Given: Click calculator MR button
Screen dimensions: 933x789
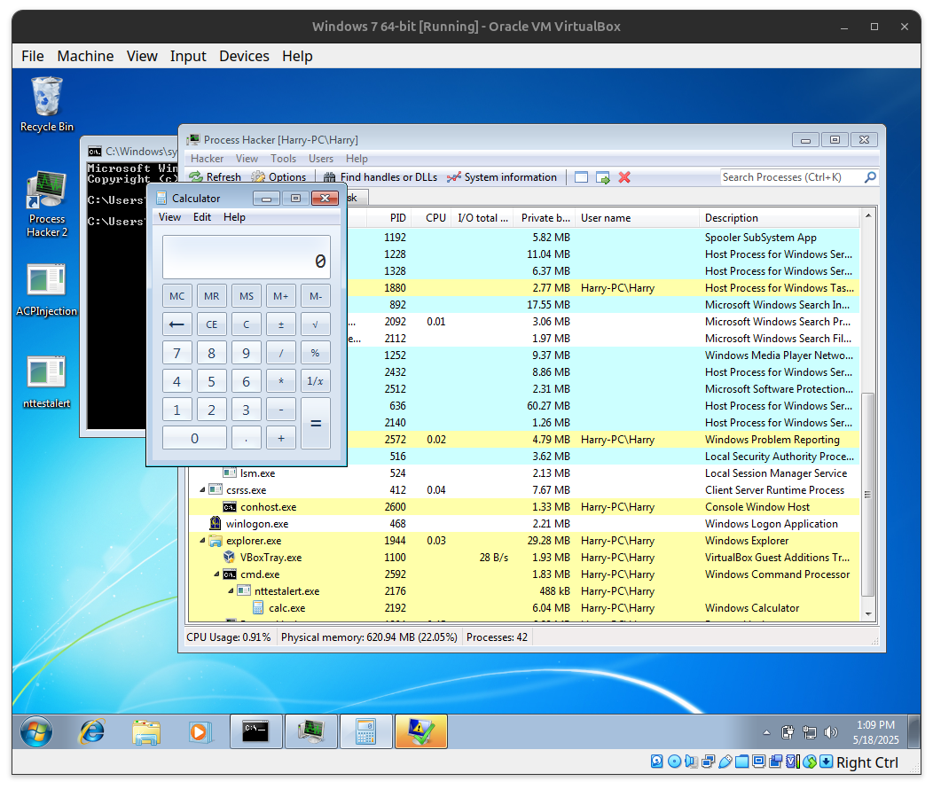Looking at the screenshot, I should 211,296.
